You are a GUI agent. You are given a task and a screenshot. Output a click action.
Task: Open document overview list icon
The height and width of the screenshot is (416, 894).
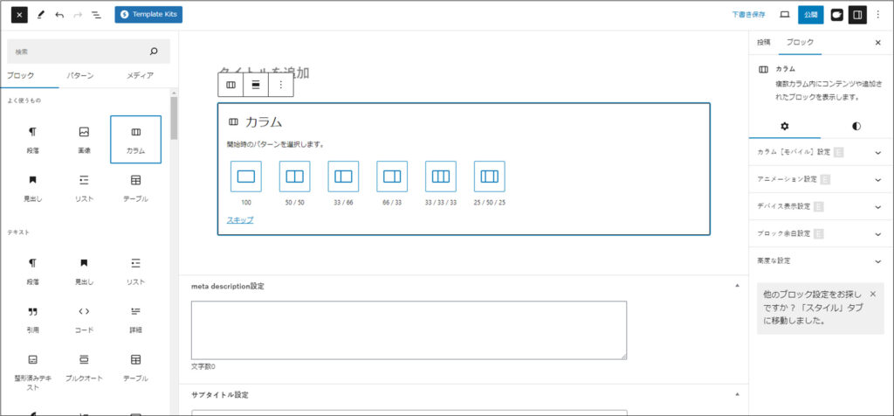pyautogui.click(x=96, y=15)
